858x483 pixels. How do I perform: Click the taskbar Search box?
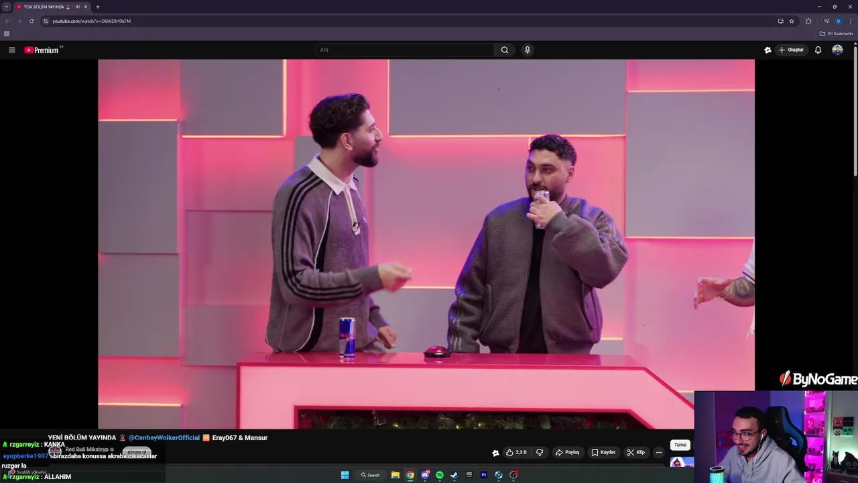coord(370,475)
